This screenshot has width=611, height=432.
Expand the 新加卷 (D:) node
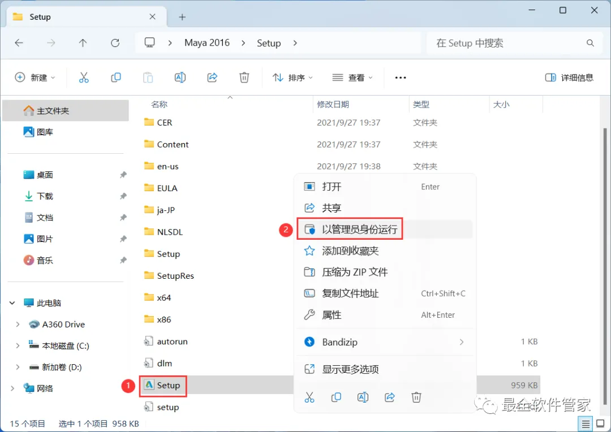pyautogui.click(x=18, y=367)
